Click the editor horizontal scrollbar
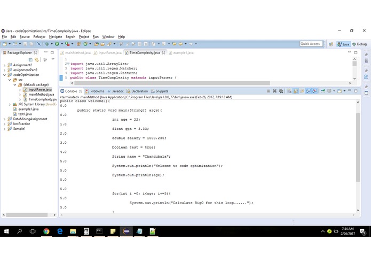Viewport: 371px width, 264px height. (172, 83)
